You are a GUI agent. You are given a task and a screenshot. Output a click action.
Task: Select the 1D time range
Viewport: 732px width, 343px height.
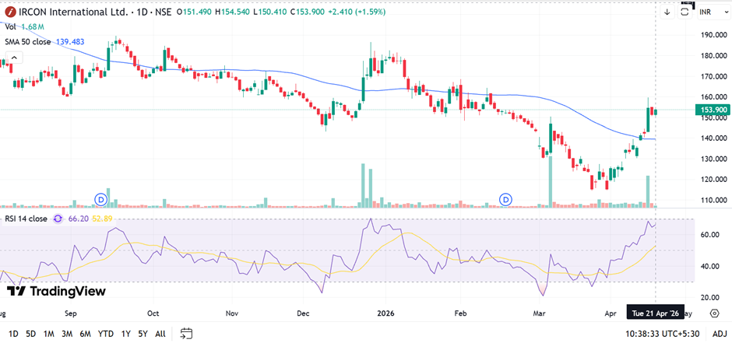click(x=13, y=334)
